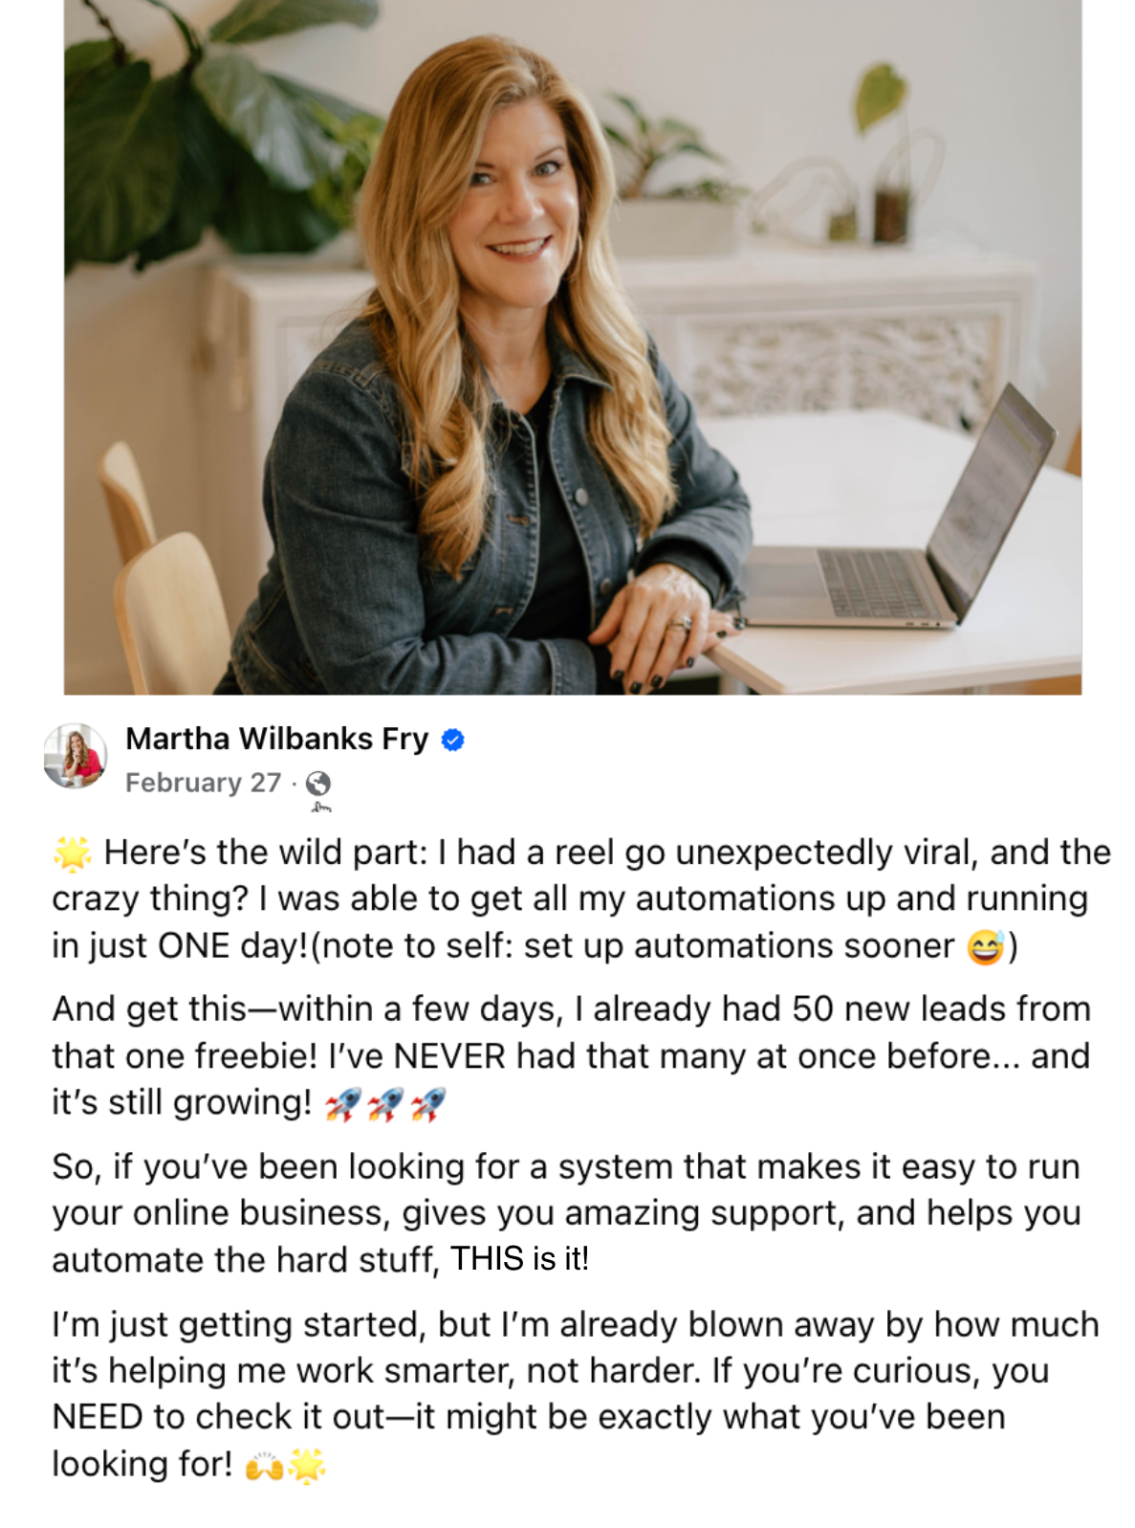Viewport: 1135px width, 1528px height.
Task: Click the "THIS is it!" text
Action: tap(519, 1259)
